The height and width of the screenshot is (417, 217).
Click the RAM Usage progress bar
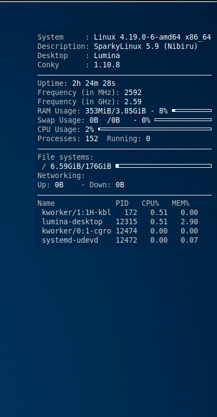(x=192, y=110)
